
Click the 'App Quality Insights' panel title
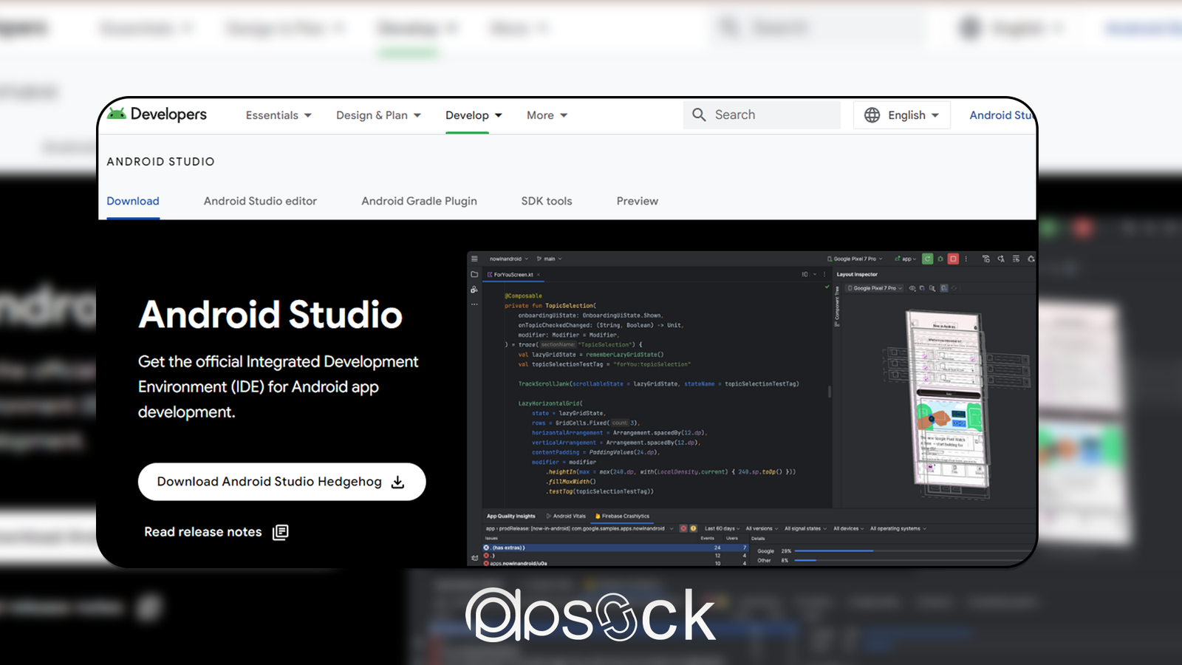pos(510,516)
